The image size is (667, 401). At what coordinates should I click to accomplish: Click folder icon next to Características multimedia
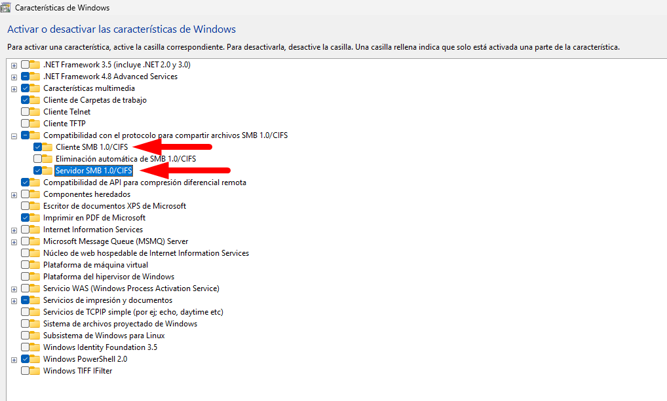coord(35,88)
